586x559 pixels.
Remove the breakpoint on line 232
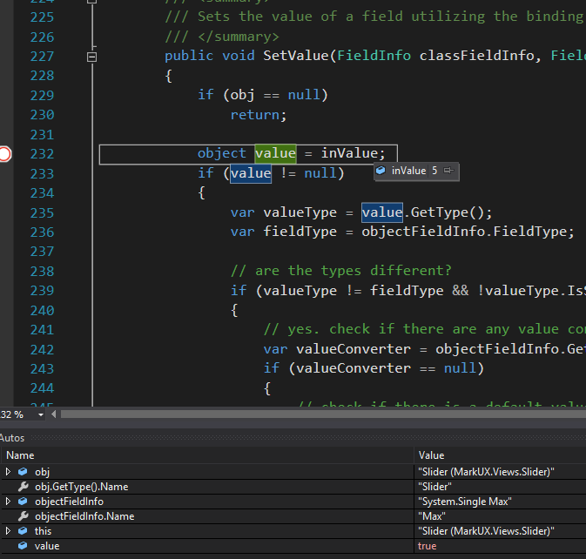tap(4, 154)
